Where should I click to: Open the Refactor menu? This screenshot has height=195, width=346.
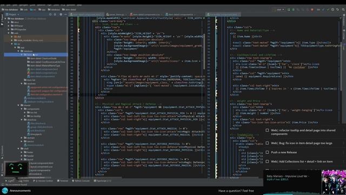point(41,5)
